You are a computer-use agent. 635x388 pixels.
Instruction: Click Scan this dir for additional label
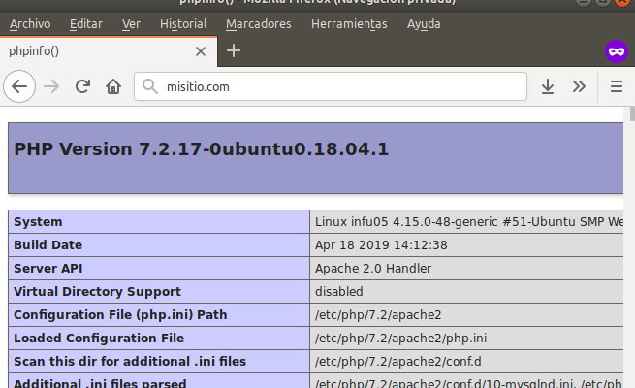pos(130,361)
